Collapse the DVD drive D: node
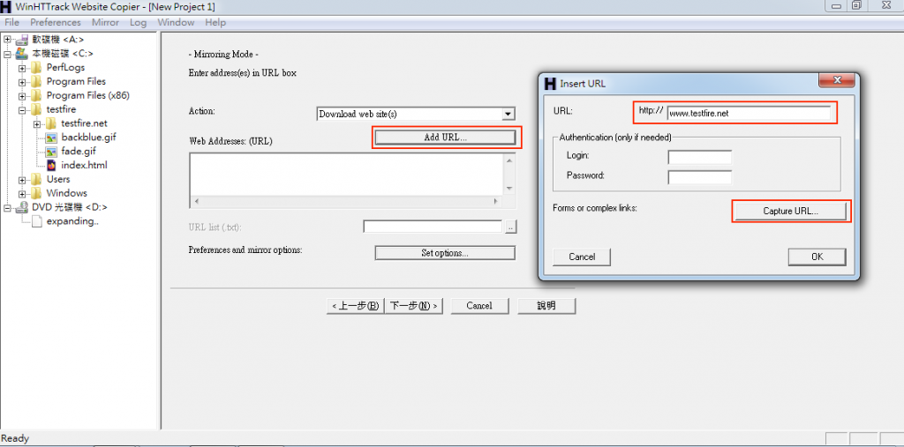Viewport: 904px width, 447px height. (x=7, y=207)
